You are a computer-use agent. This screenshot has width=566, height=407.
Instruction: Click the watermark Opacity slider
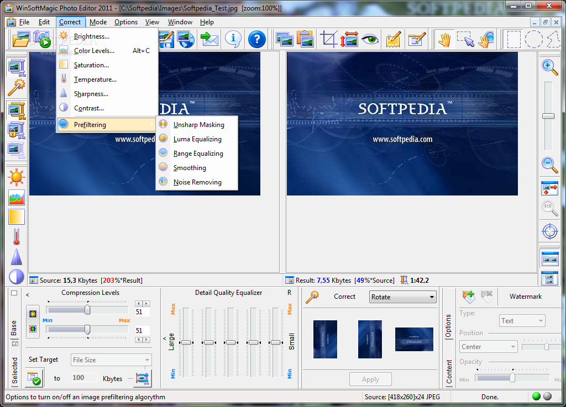pos(512,378)
